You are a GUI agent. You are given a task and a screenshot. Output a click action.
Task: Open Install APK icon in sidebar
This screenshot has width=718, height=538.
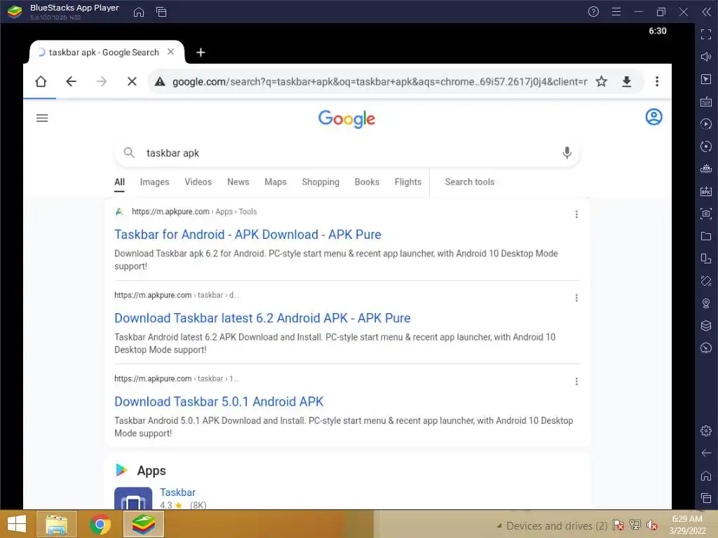(x=706, y=191)
